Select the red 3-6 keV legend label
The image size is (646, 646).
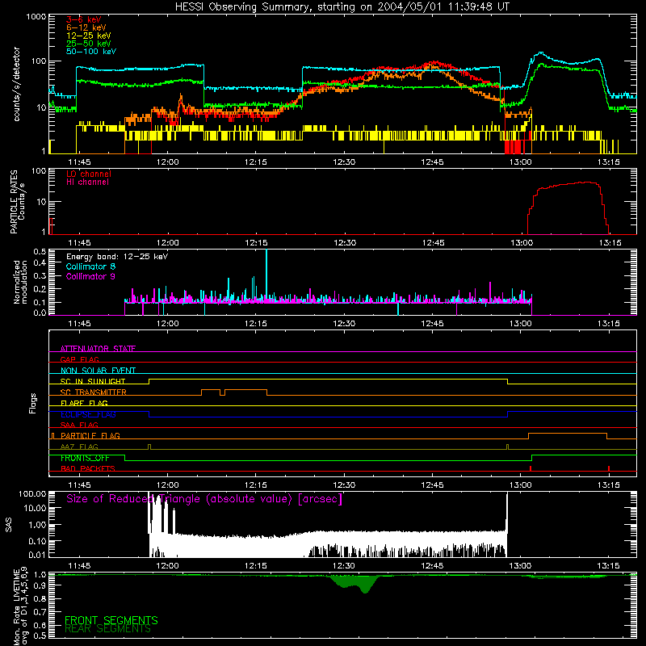click(x=84, y=19)
